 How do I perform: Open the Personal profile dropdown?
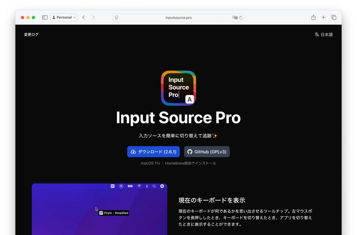[64, 18]
